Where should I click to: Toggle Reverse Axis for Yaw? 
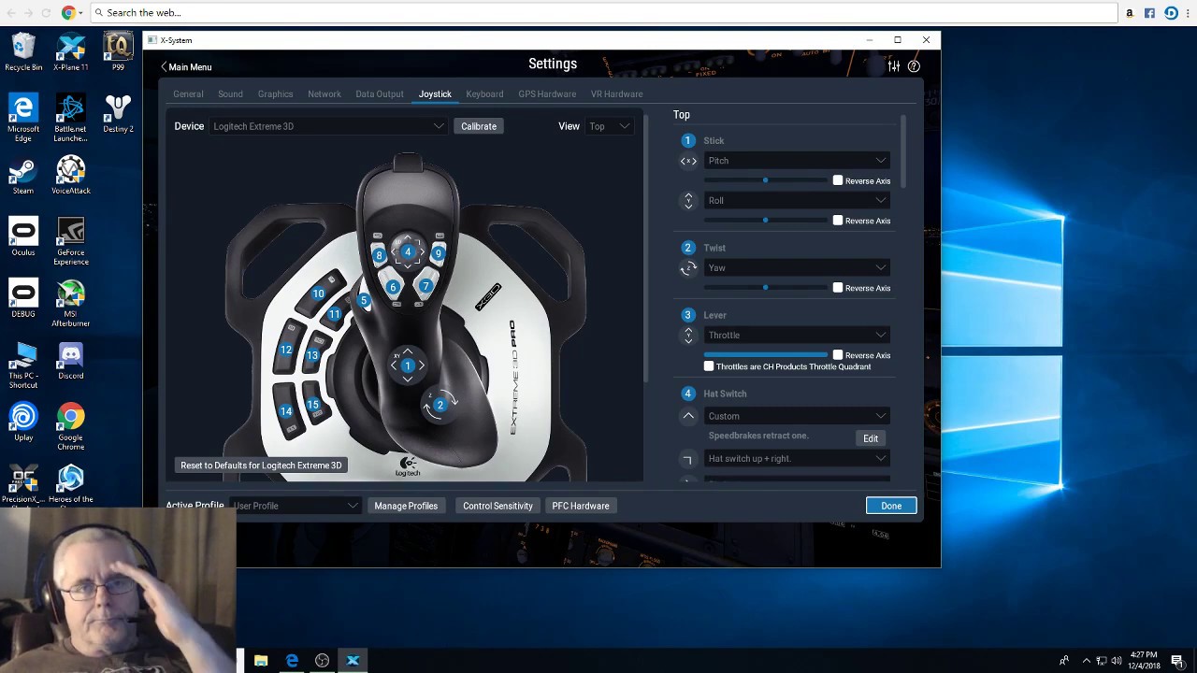click(838, 288)
